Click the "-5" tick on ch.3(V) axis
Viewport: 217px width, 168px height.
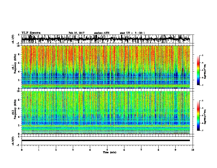click(18, 145)
